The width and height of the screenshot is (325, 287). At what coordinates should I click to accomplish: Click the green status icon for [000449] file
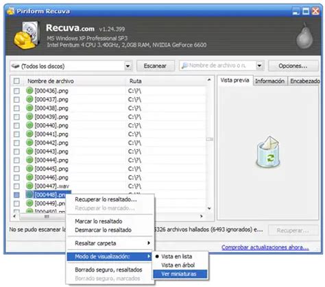[x=29, y=203]
